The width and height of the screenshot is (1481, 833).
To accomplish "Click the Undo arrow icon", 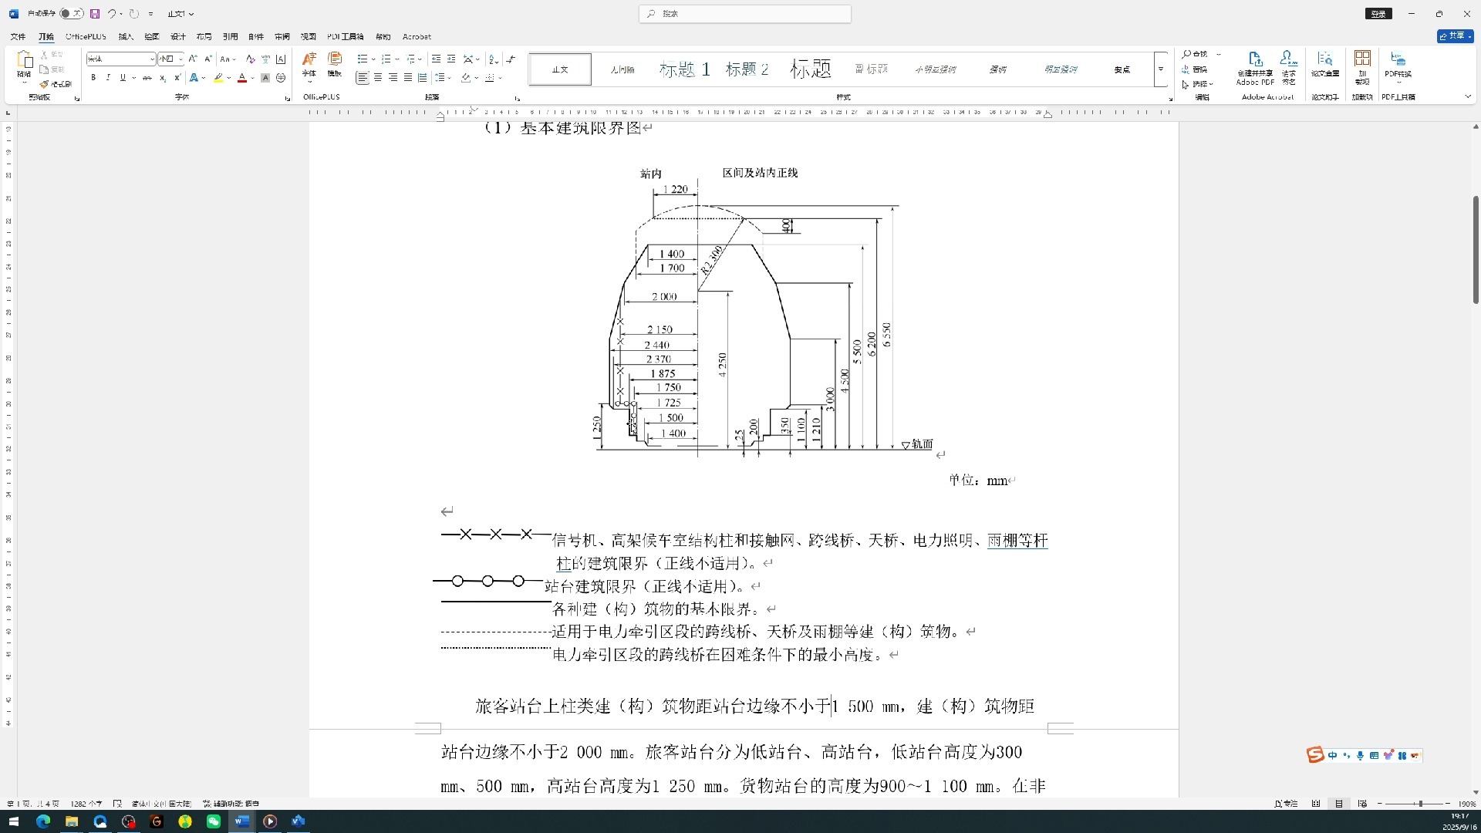I will tap(112, 14).
